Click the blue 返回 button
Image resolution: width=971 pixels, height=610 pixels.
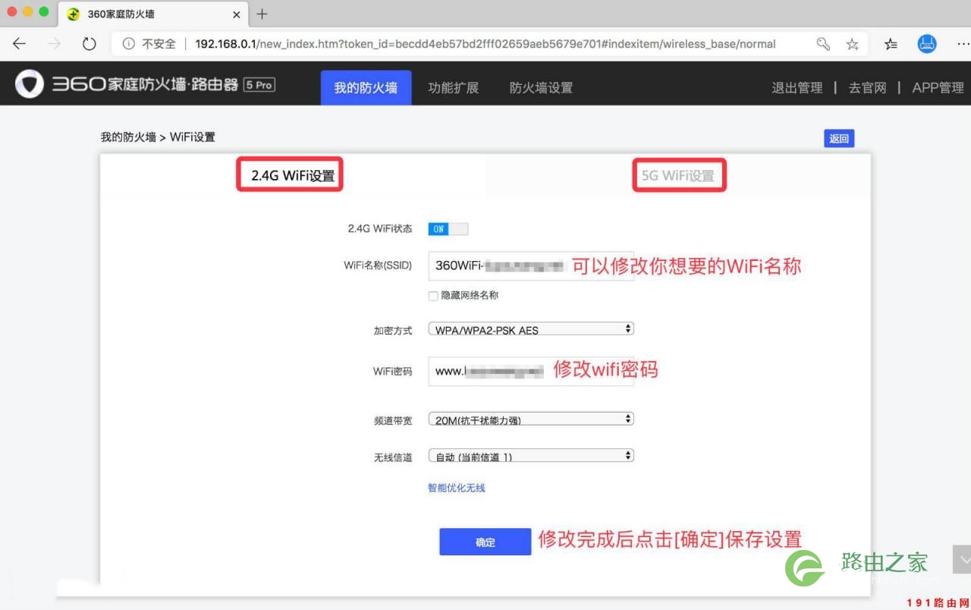839,138
